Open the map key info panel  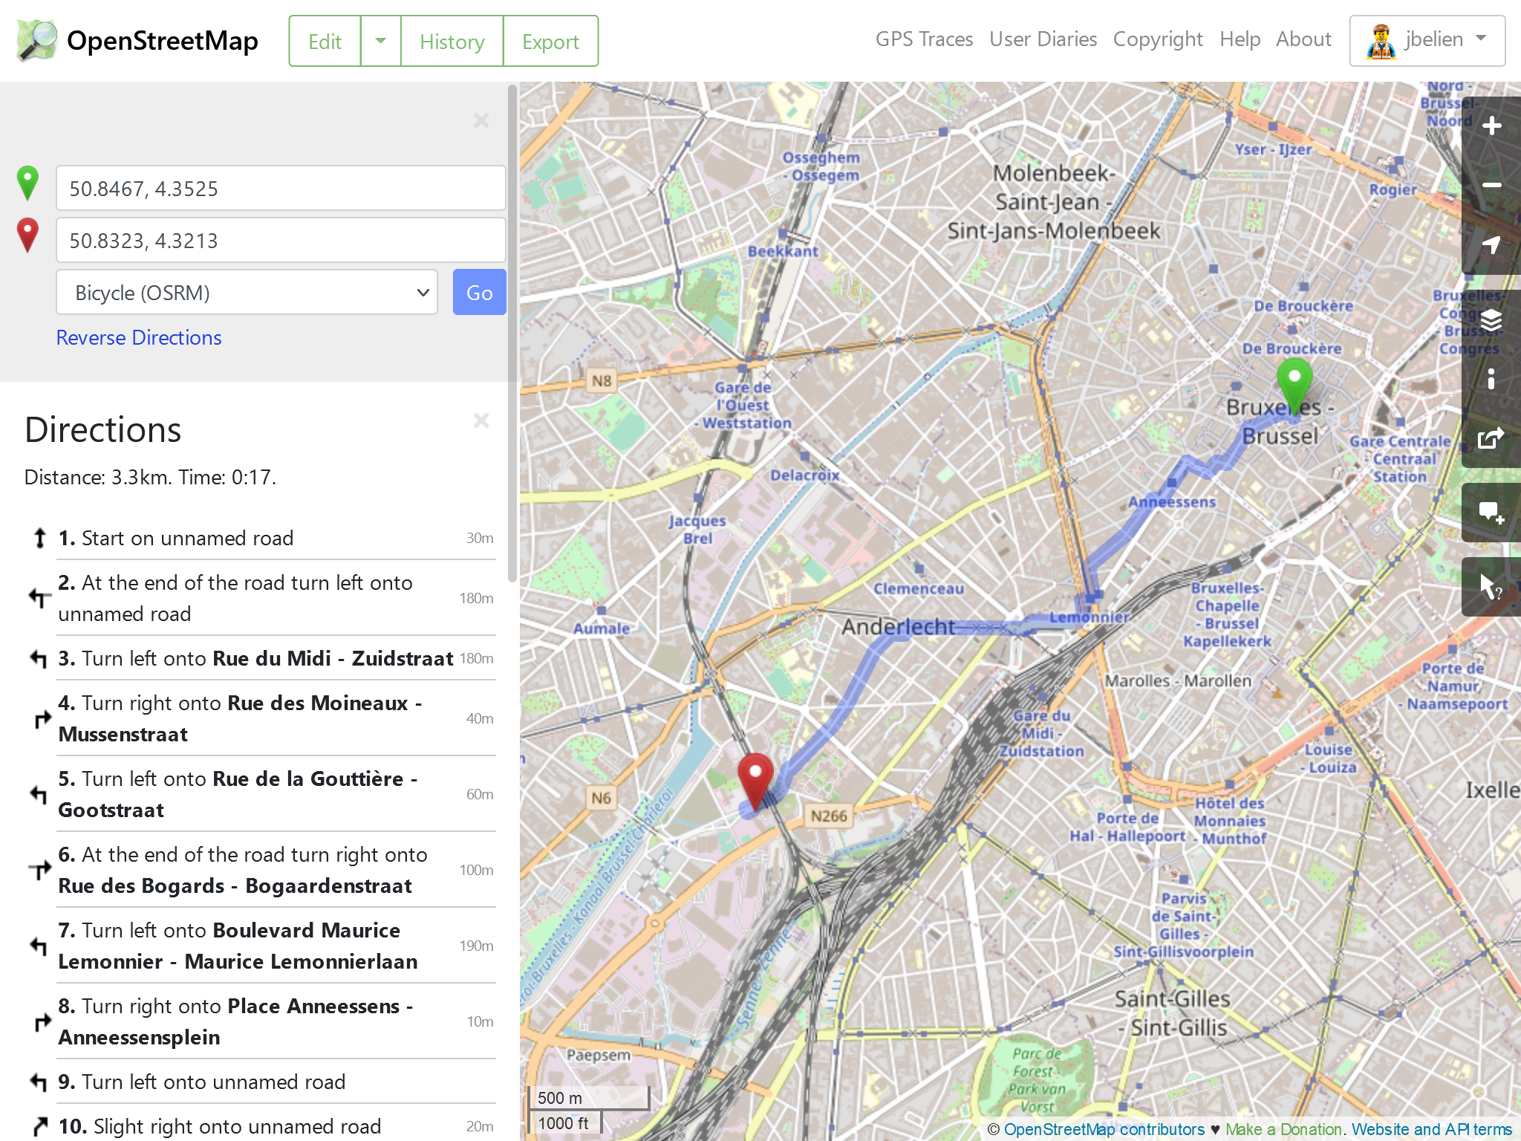[1491, 380]
